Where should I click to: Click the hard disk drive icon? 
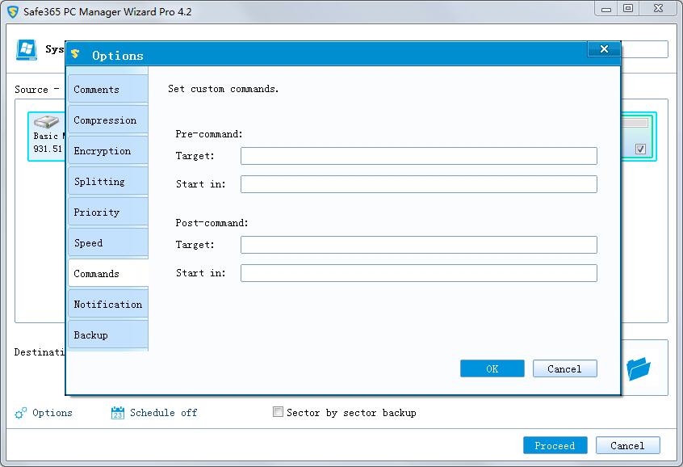pos(46,123)
